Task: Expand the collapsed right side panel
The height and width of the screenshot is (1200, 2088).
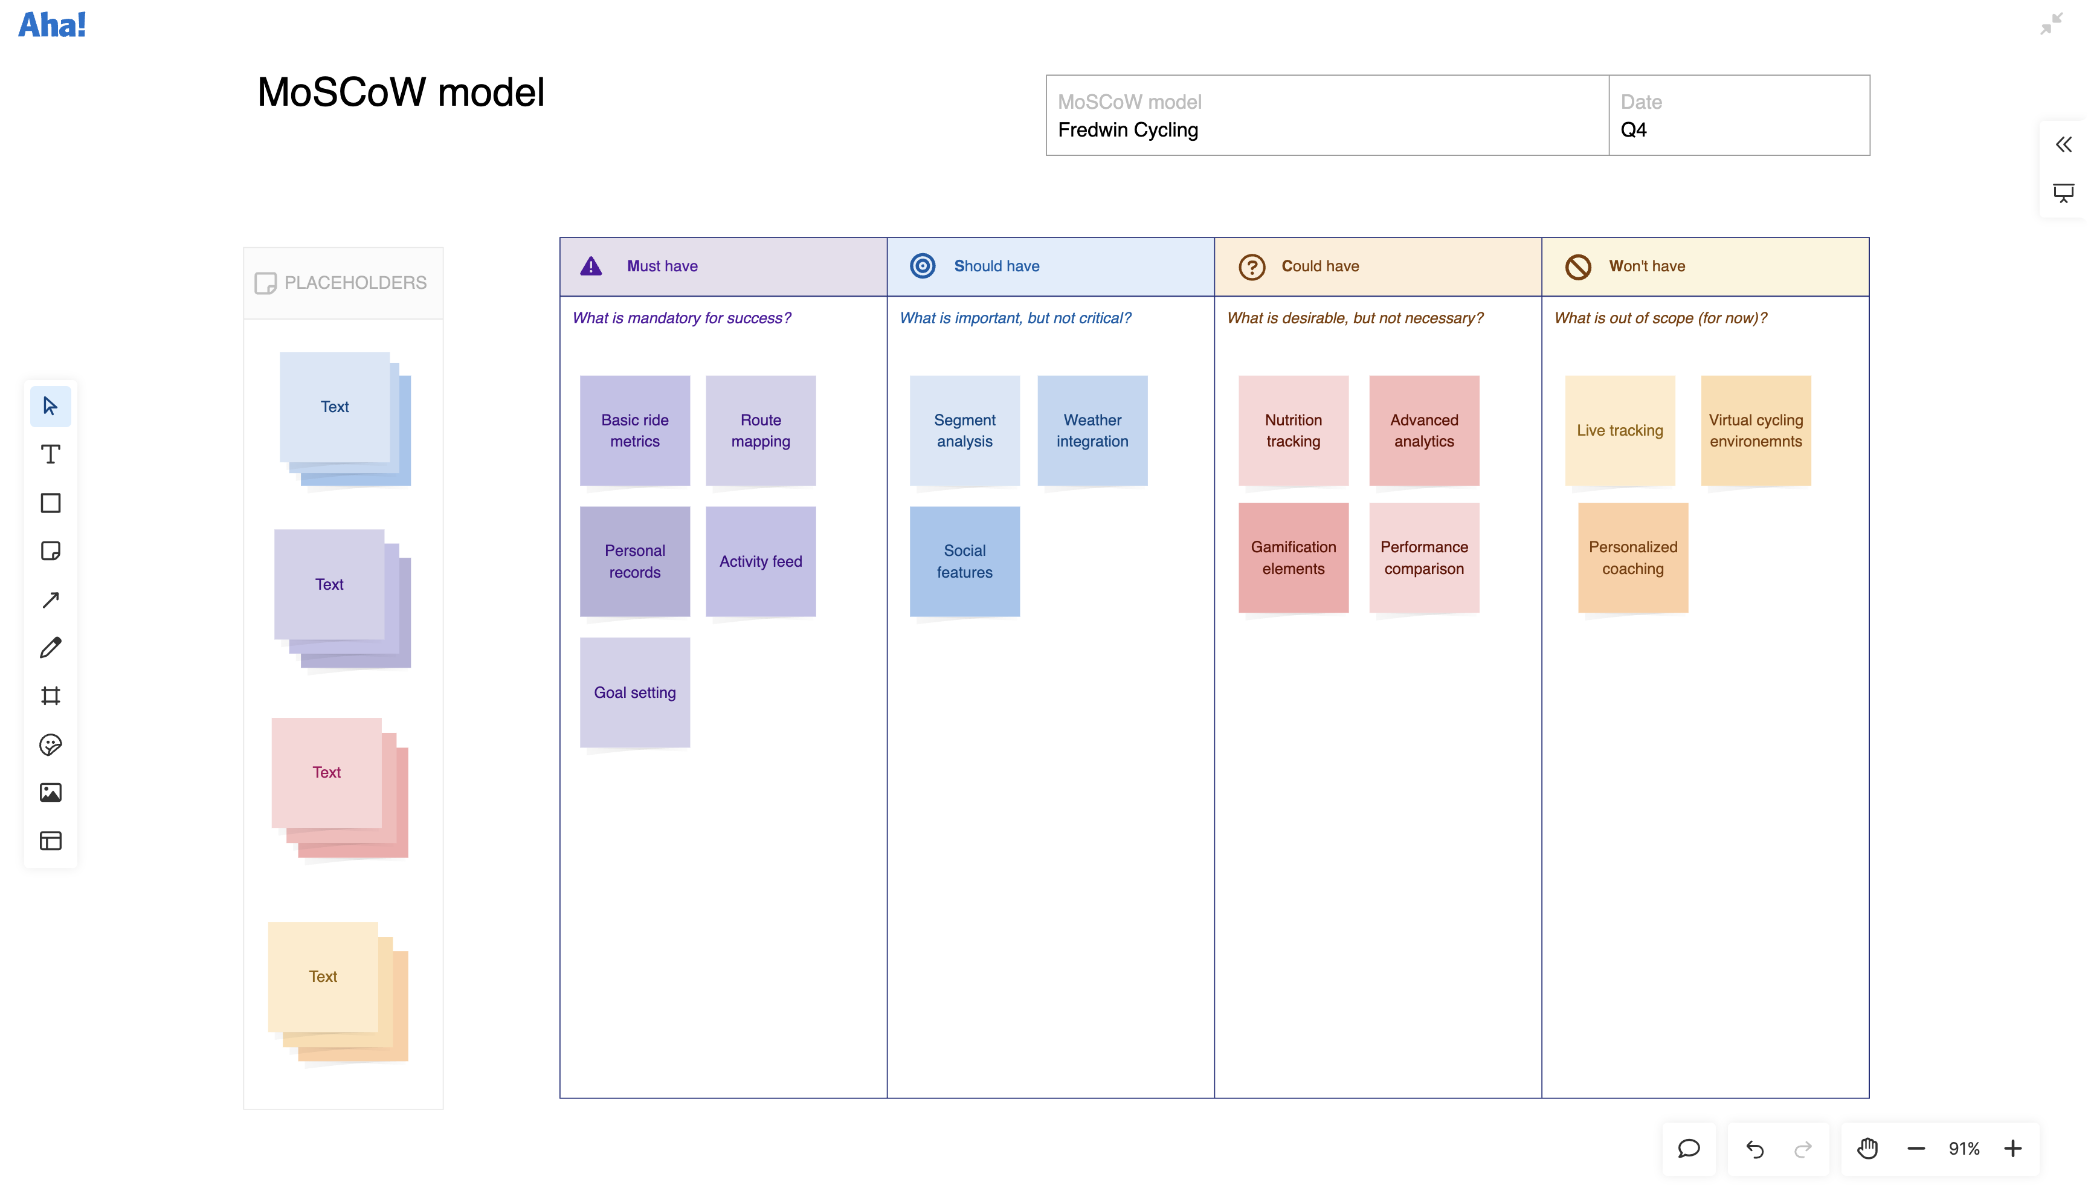Action: click(x=2063, y=145)
